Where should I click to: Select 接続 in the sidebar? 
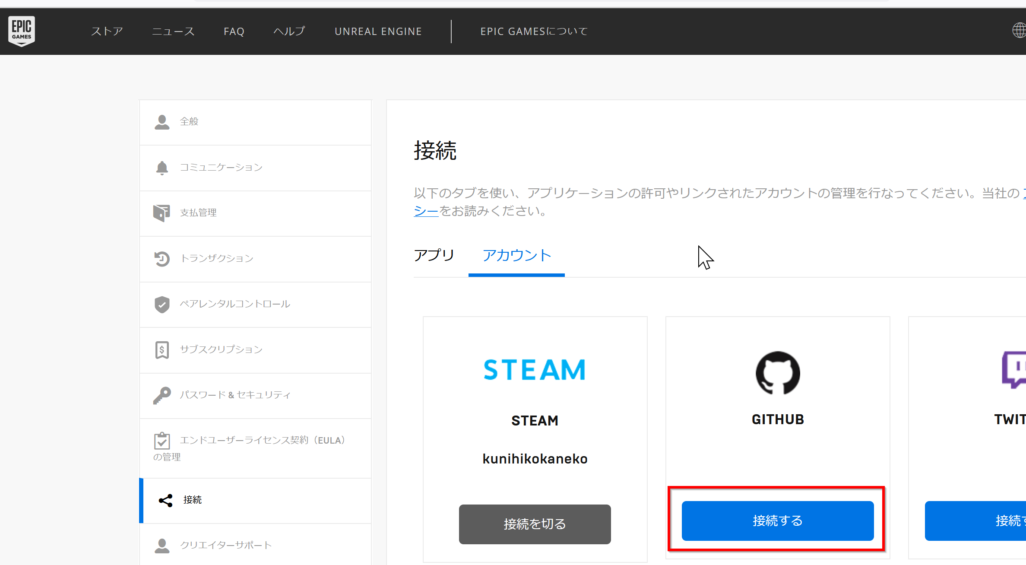point(255,501)
